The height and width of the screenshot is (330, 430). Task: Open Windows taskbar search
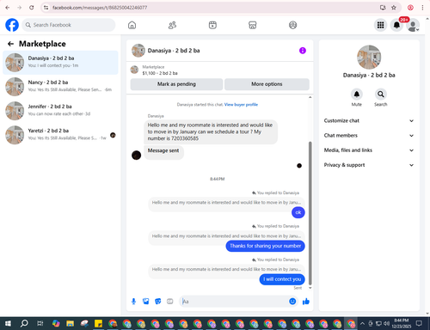[24, 324]
